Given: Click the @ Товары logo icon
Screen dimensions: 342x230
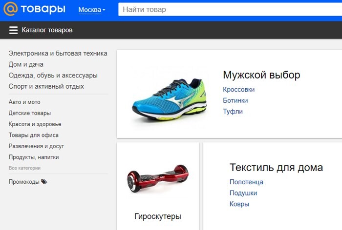Looking at the screenshot, I should tap(10, 9).
